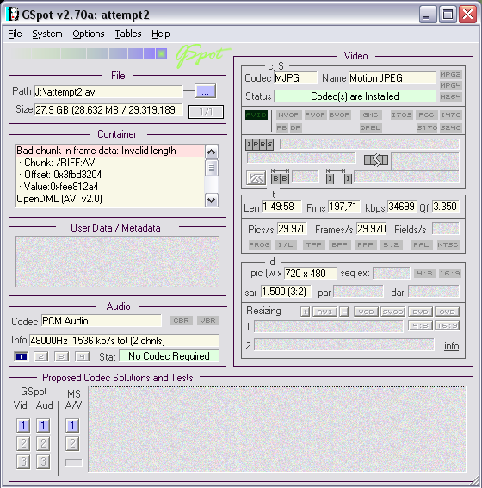Click the NVOP indicator
The width and height of the screenshot is (482, 488).
pyautogui.click(x=288, y=114)
